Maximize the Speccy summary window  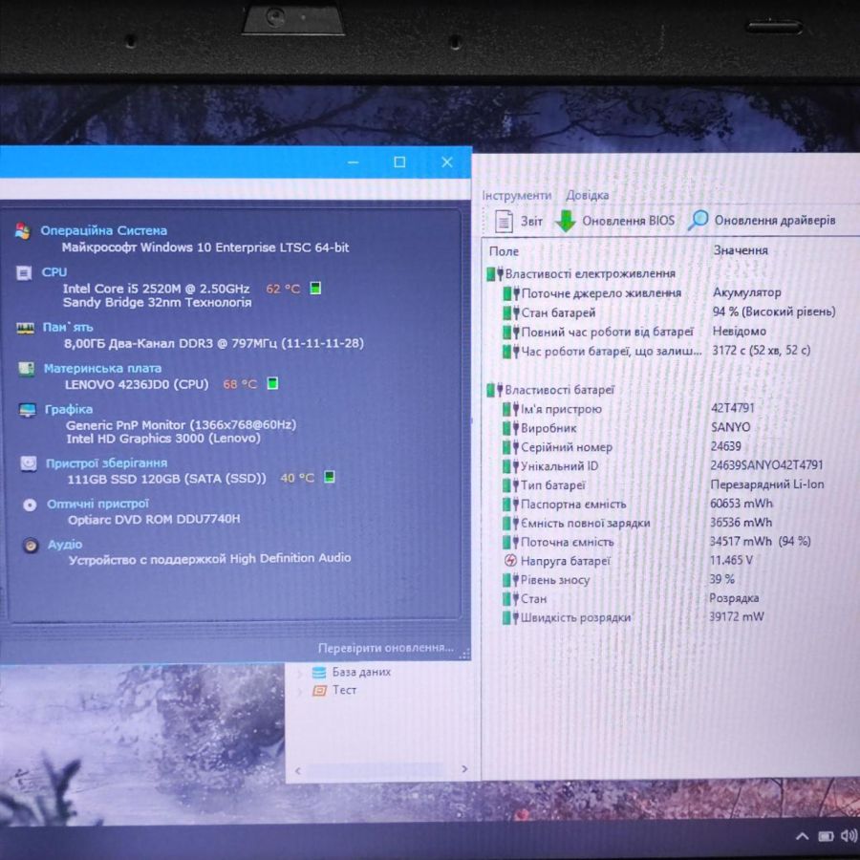click(x=399, y=162)
